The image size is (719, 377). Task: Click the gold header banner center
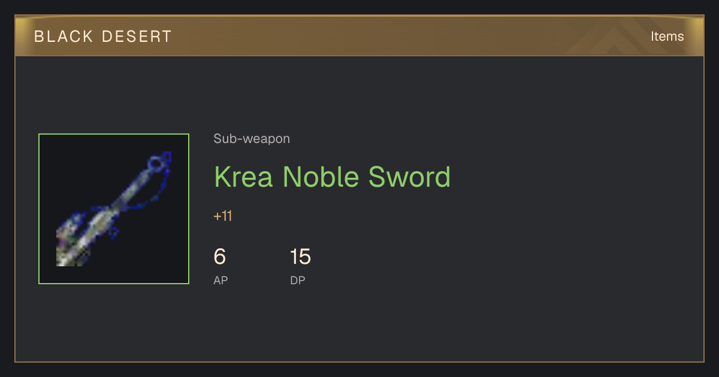tap(359, 36)
